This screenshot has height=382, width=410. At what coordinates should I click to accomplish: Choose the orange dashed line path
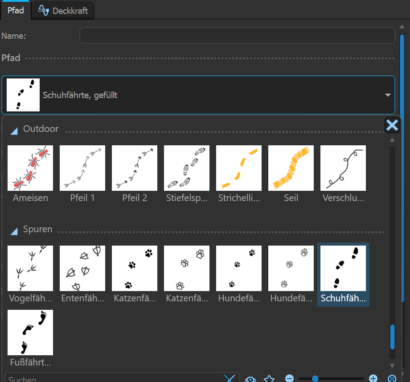[239, 168]
